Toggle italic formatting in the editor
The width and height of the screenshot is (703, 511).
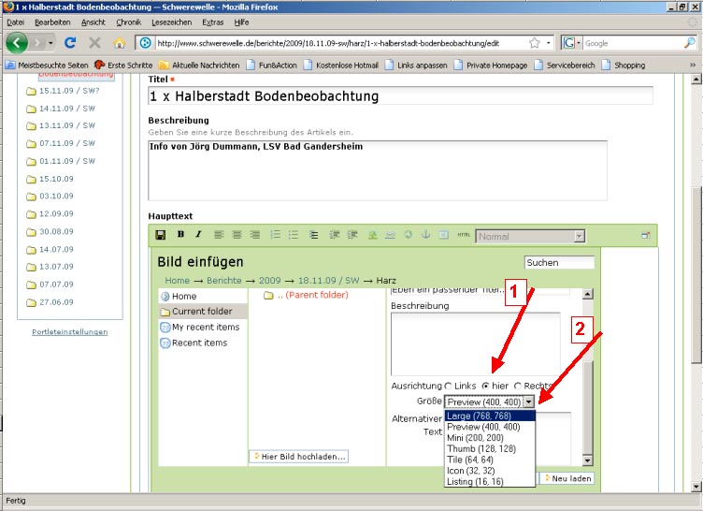(196, 235)
